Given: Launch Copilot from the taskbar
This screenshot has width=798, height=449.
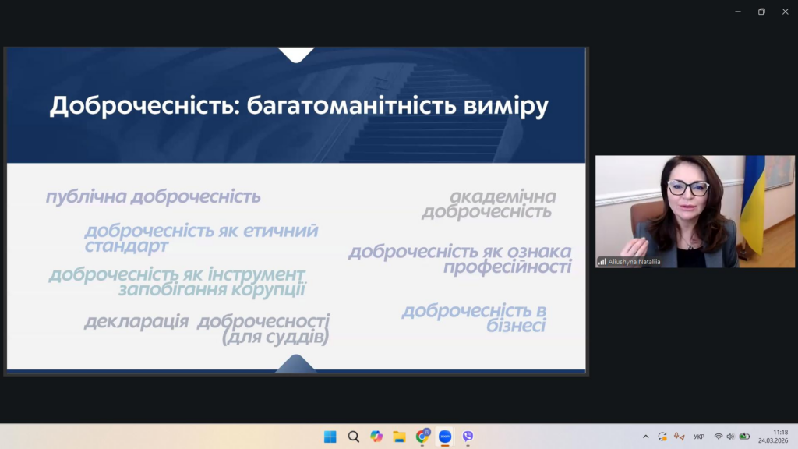Looking at the screenshot, I should 376,437.
